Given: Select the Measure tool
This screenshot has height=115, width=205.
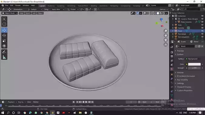Looking at the screenshot, I should (x=4, y=57).
